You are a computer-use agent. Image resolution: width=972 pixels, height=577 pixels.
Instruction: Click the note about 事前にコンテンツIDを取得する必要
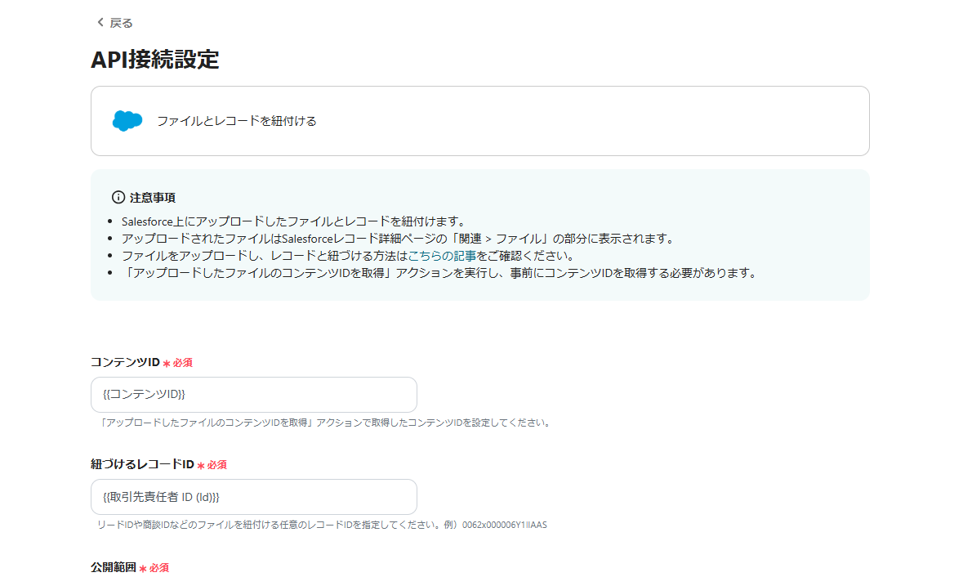439,273
